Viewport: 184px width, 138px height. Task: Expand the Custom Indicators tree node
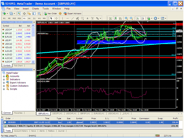coord(4,86)
